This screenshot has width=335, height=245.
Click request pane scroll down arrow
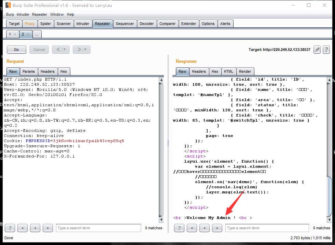[x=161, y=220]
